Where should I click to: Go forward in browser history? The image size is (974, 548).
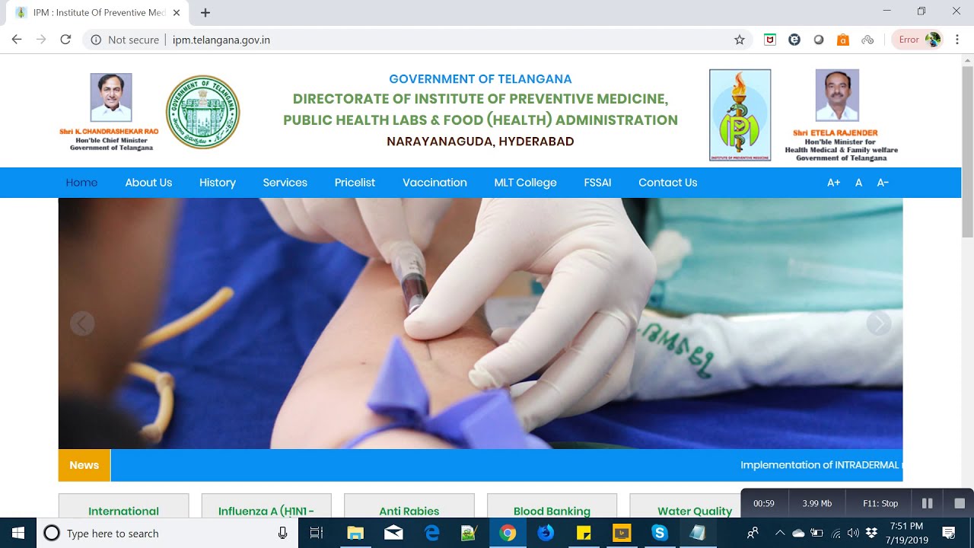pyautogui.click(x=41, y=40)
